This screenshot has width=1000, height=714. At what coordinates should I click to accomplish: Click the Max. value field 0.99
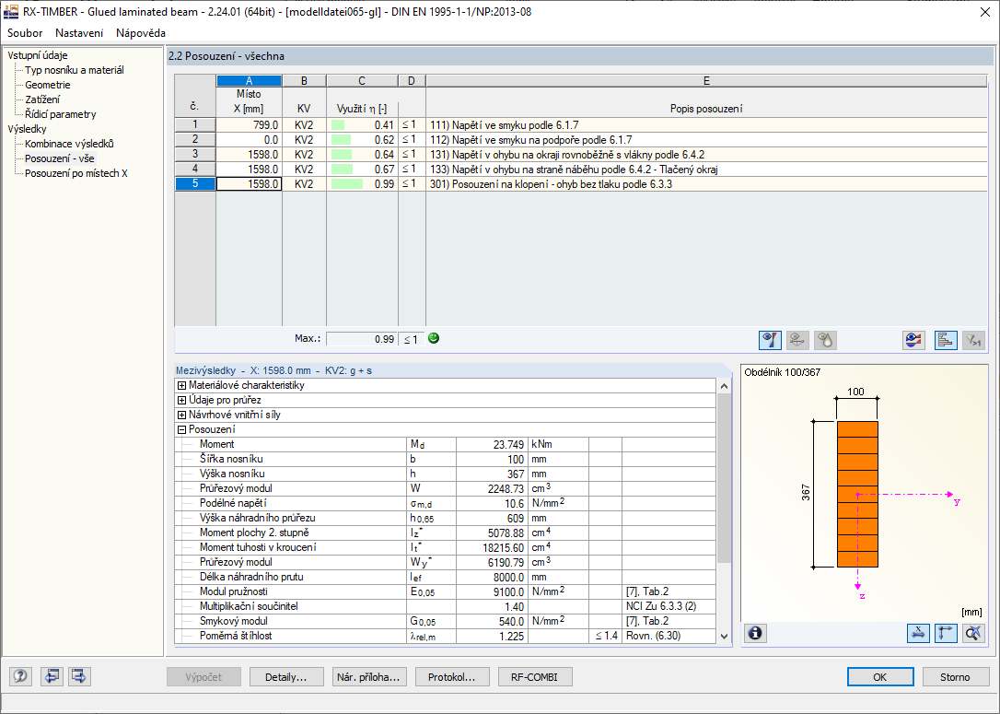(x=362, y=339)
